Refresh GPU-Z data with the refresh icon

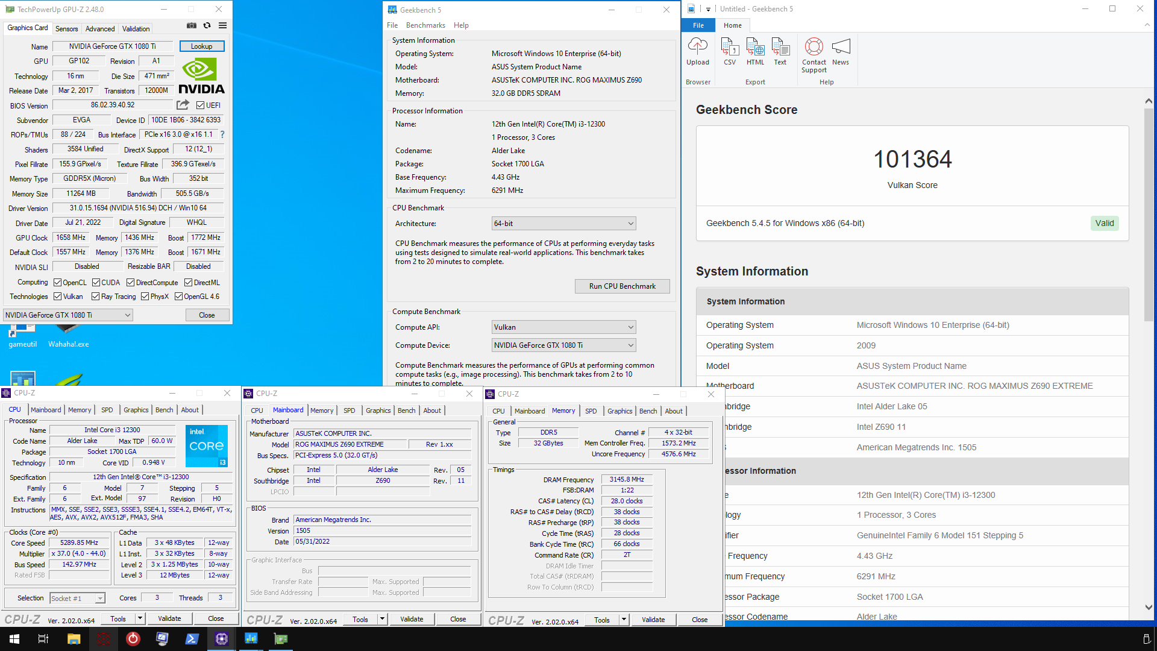pos(207,25)
